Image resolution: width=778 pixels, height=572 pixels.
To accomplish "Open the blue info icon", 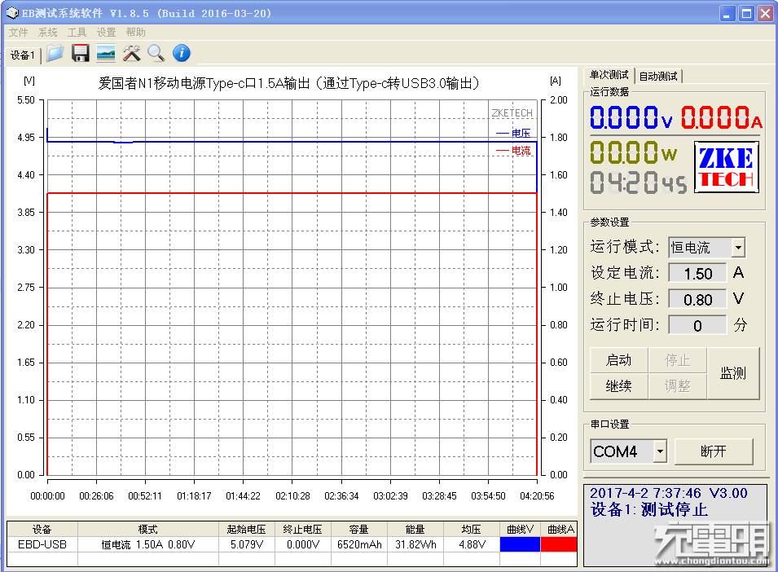I will [x=182, y=53].
